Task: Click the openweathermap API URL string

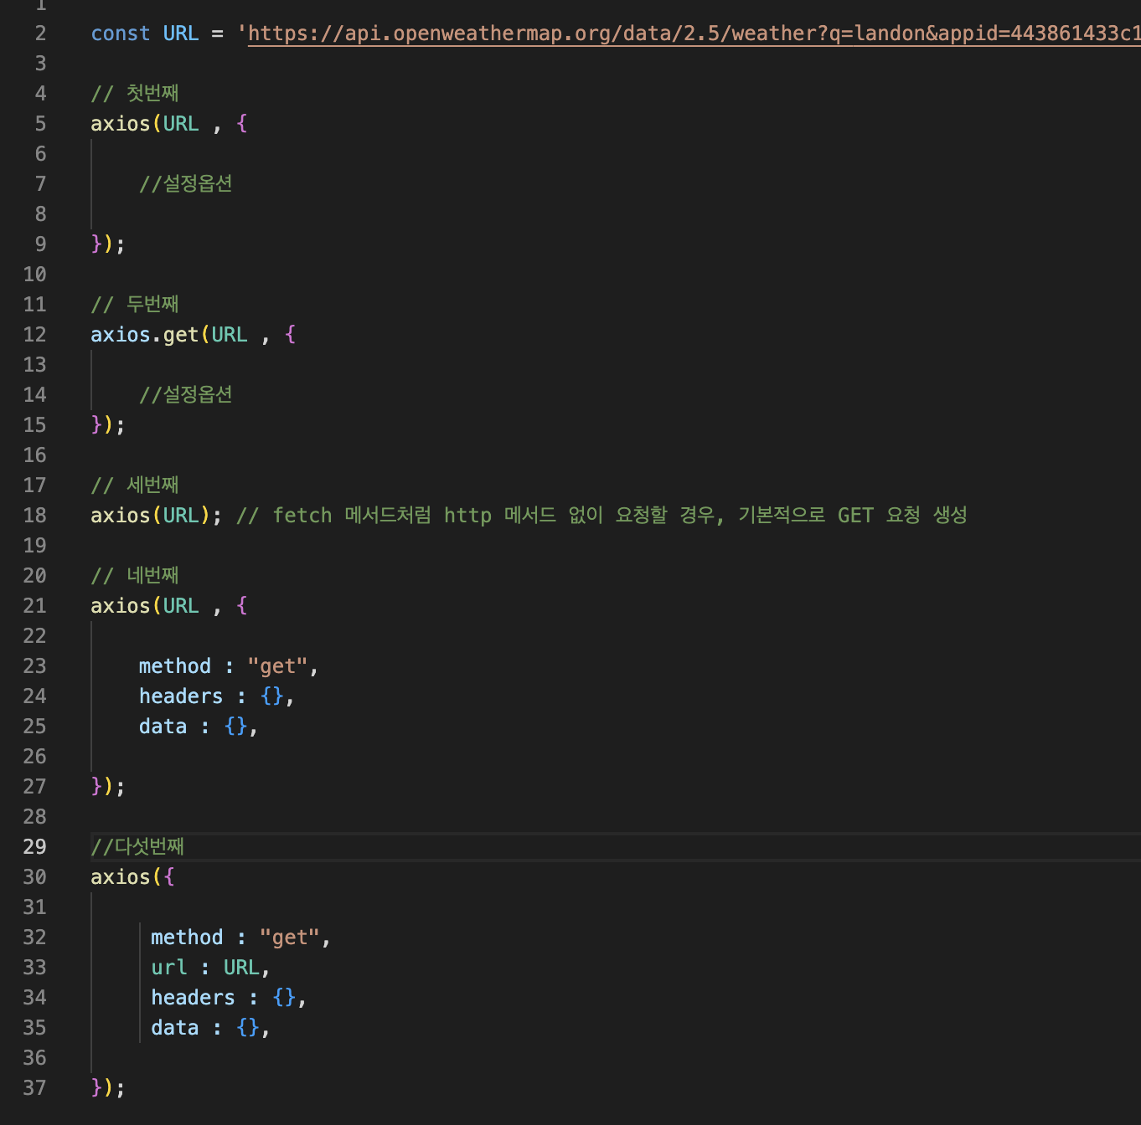Action: [x=689, y=33]
